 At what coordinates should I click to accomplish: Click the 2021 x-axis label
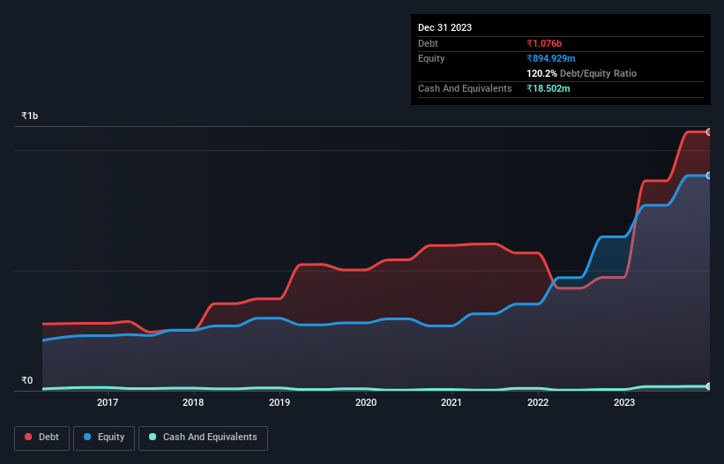click(452, 402)
